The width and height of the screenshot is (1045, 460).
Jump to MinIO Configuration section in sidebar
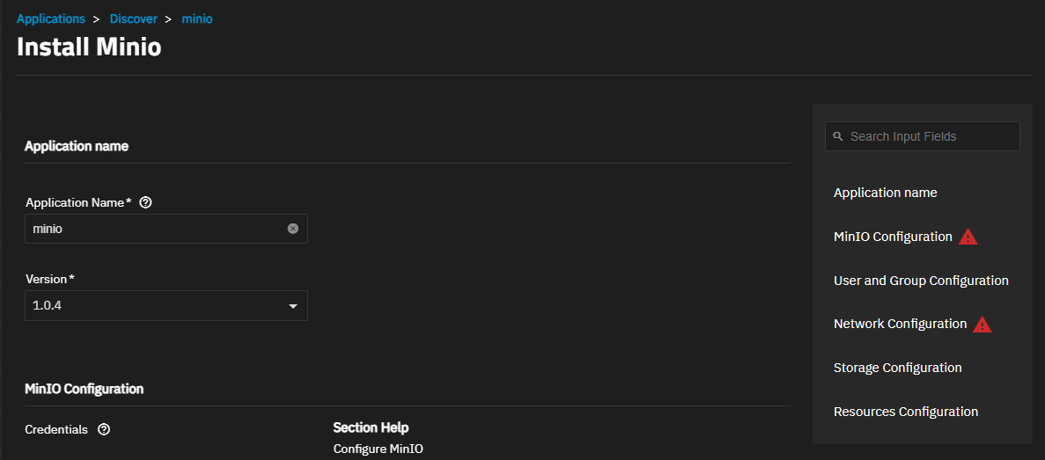coord(893,237)
